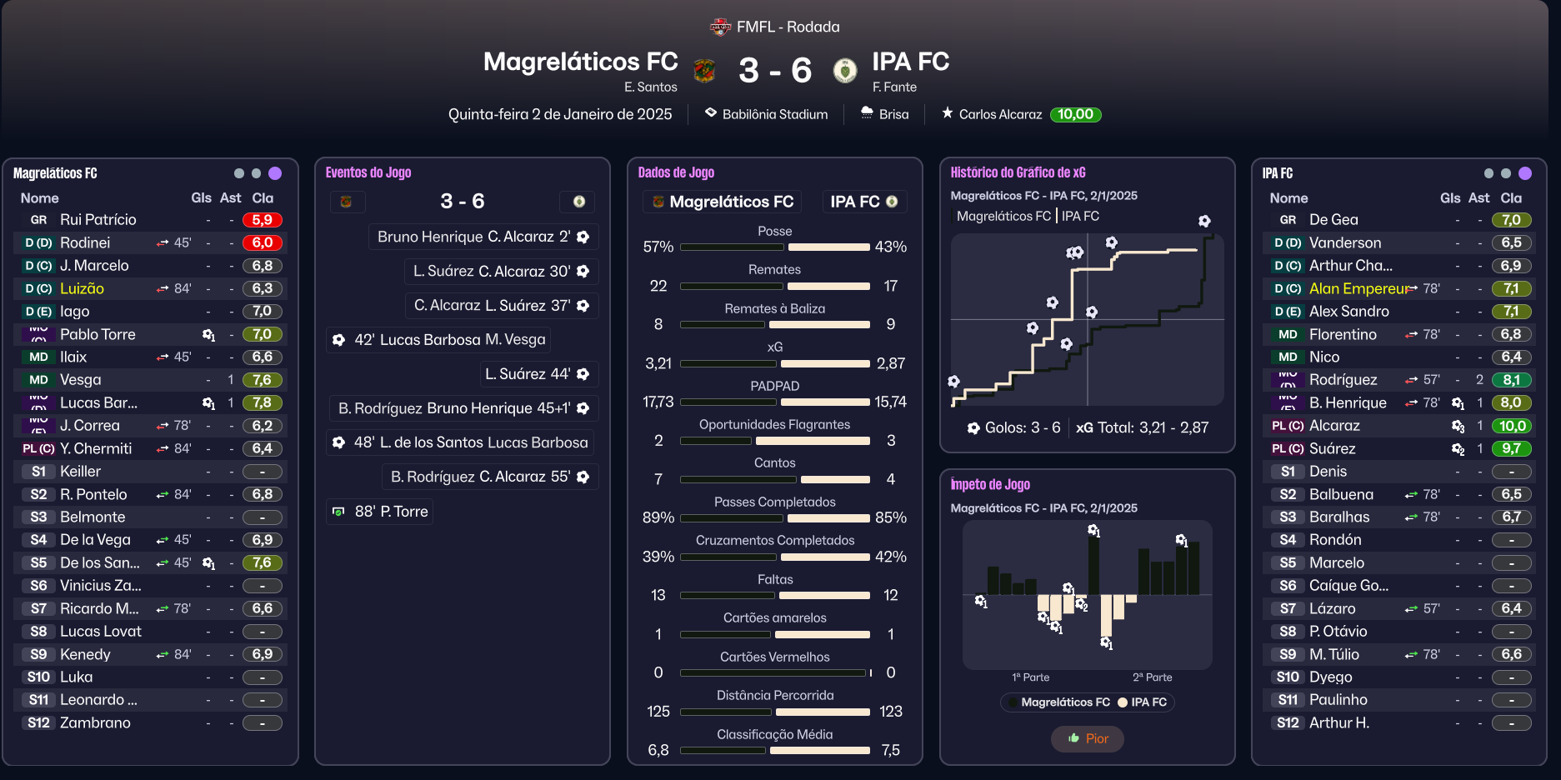
Task: Select the purple page dot in Magreláticos FC panel
Action: [x=275, y=173]
